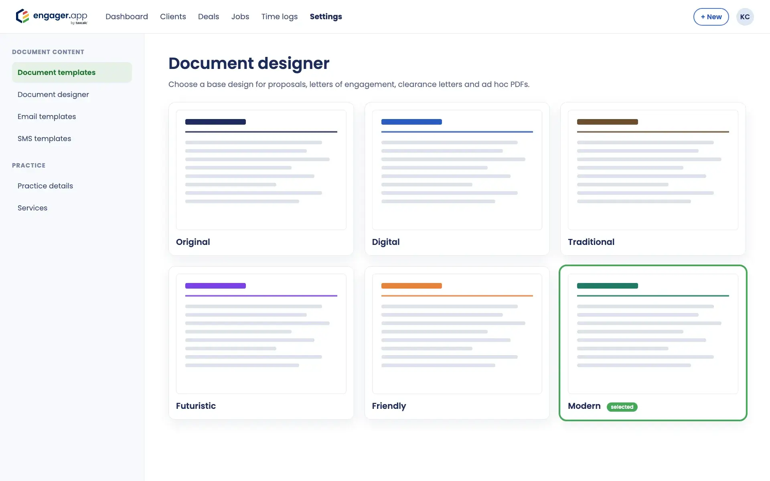Open Practice details settings
Screen dimensions: 770x481
click(72, 186)
